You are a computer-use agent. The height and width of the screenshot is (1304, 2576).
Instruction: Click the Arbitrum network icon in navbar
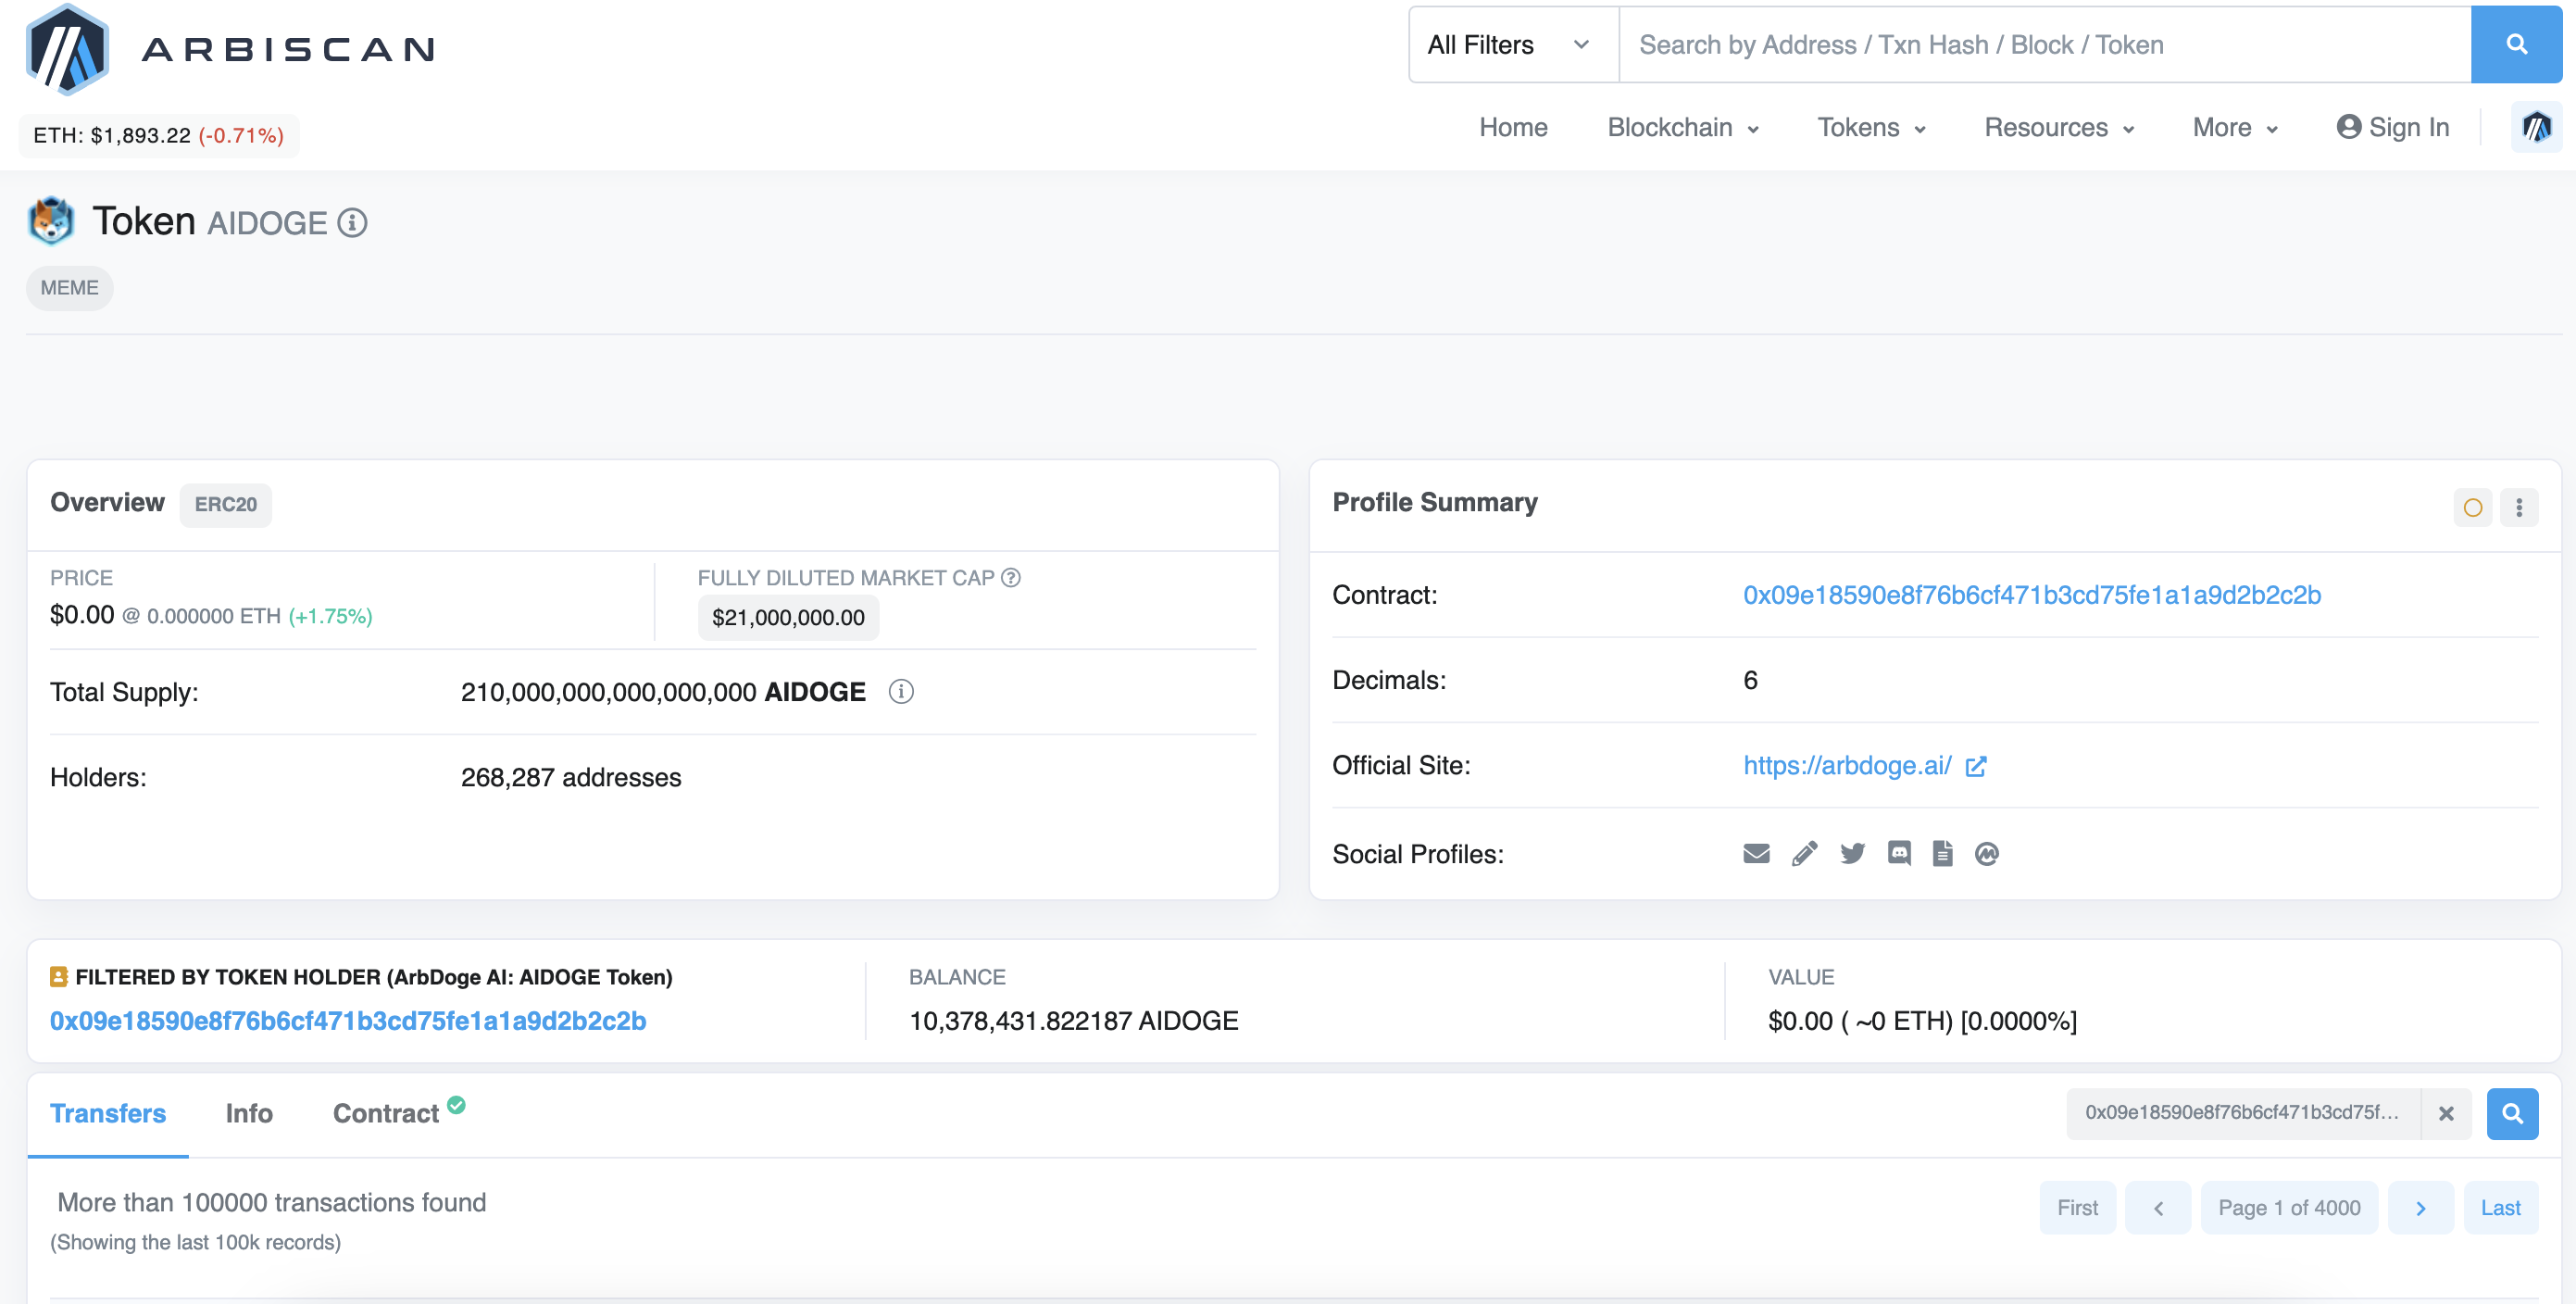2536,127
